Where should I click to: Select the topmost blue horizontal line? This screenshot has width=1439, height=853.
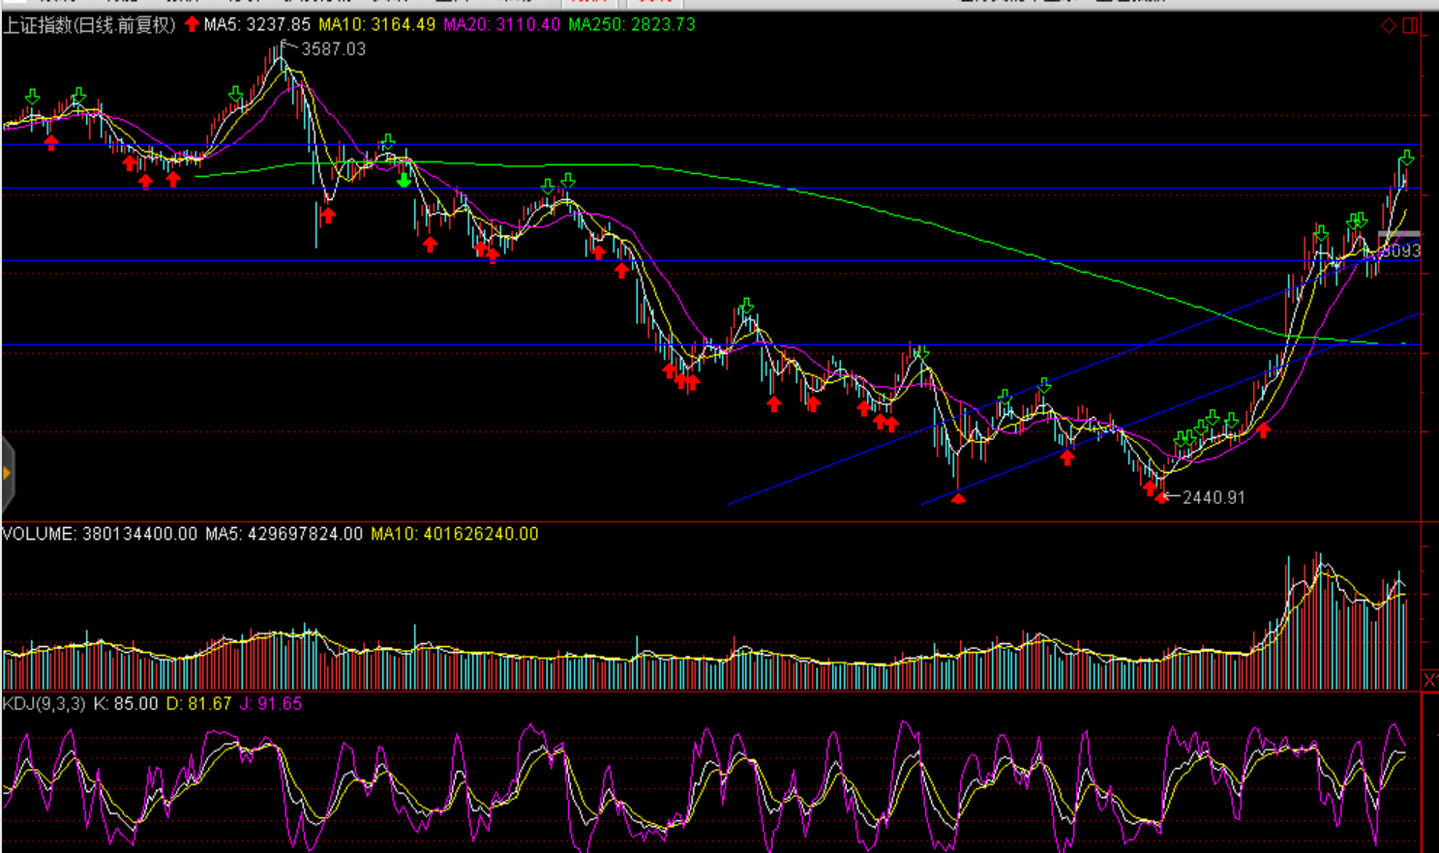[x=677, y=145]
